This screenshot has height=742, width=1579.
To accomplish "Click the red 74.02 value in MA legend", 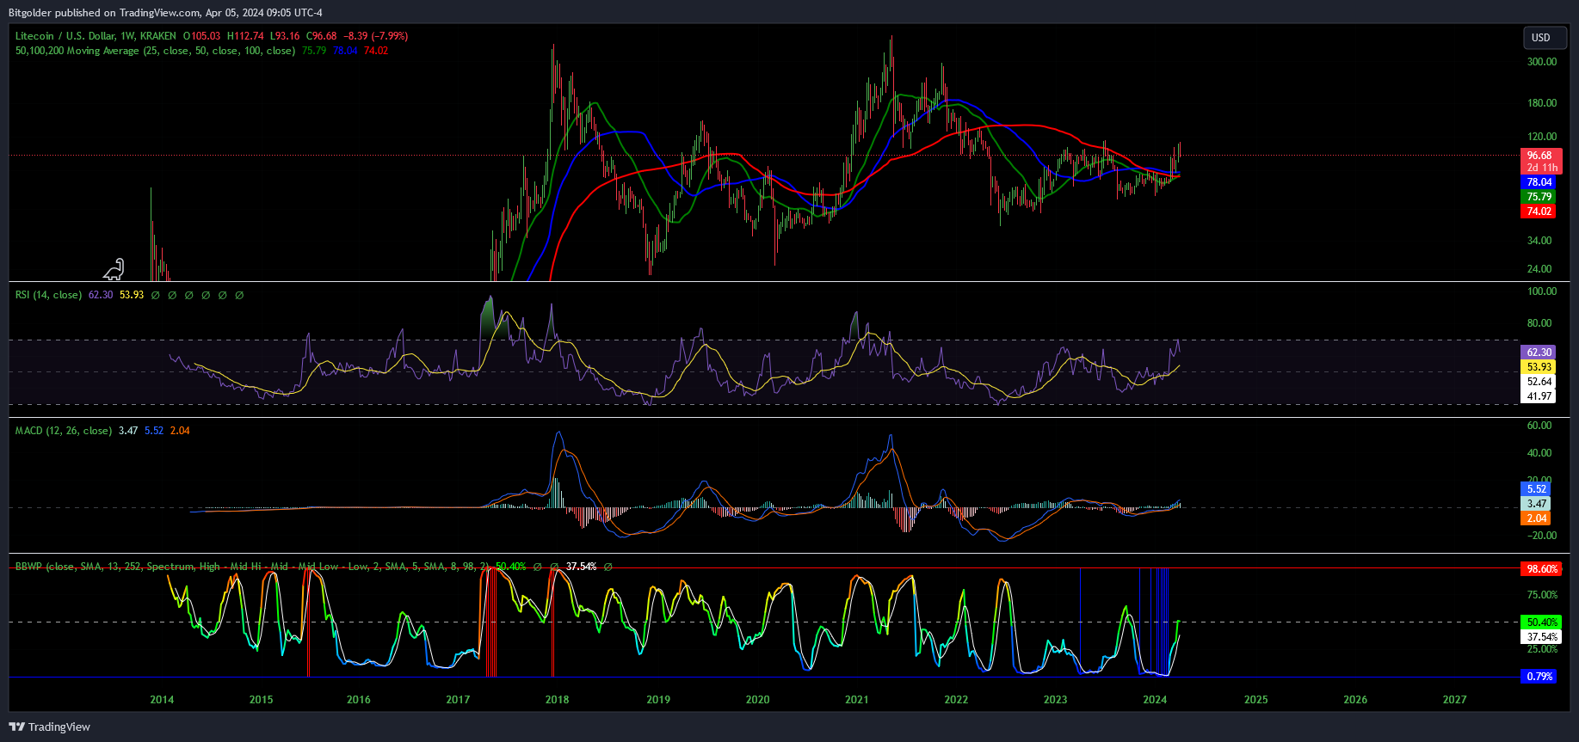I will click(376, 51).
